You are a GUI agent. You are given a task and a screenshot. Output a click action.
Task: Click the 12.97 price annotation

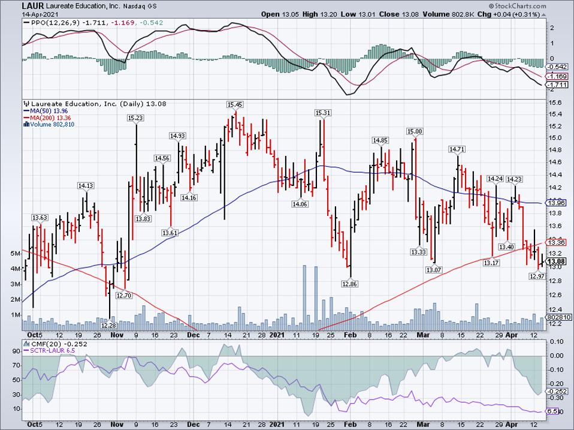(537, 276)
